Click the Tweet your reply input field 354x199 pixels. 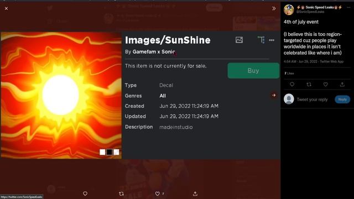[x=312, y=99]
